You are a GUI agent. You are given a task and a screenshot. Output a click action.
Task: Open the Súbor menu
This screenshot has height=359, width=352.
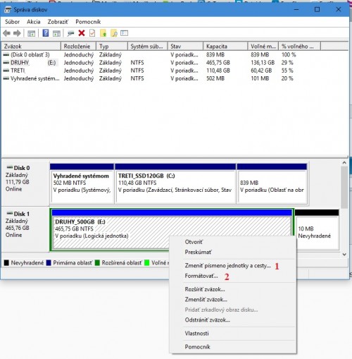tap(12, 22)
